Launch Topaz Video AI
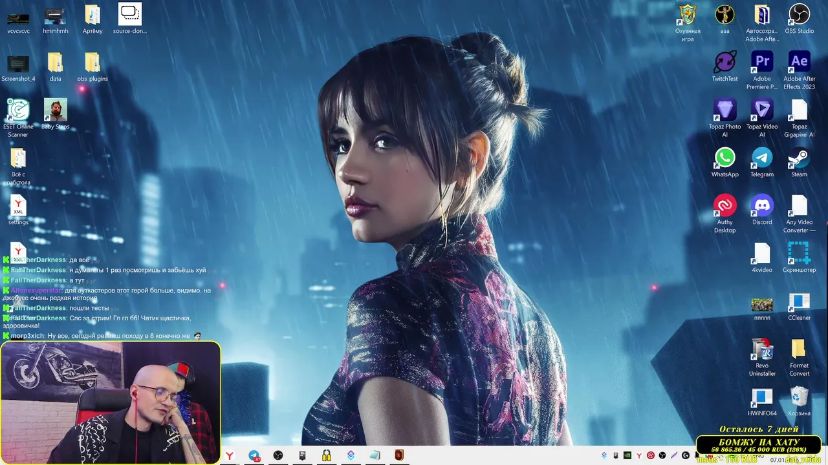This screenshot has width=828, height=465. tap(762, 118)
